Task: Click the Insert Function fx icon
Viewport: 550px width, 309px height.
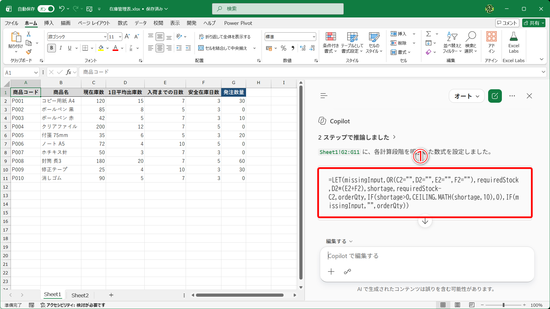Action: point(69,72)
